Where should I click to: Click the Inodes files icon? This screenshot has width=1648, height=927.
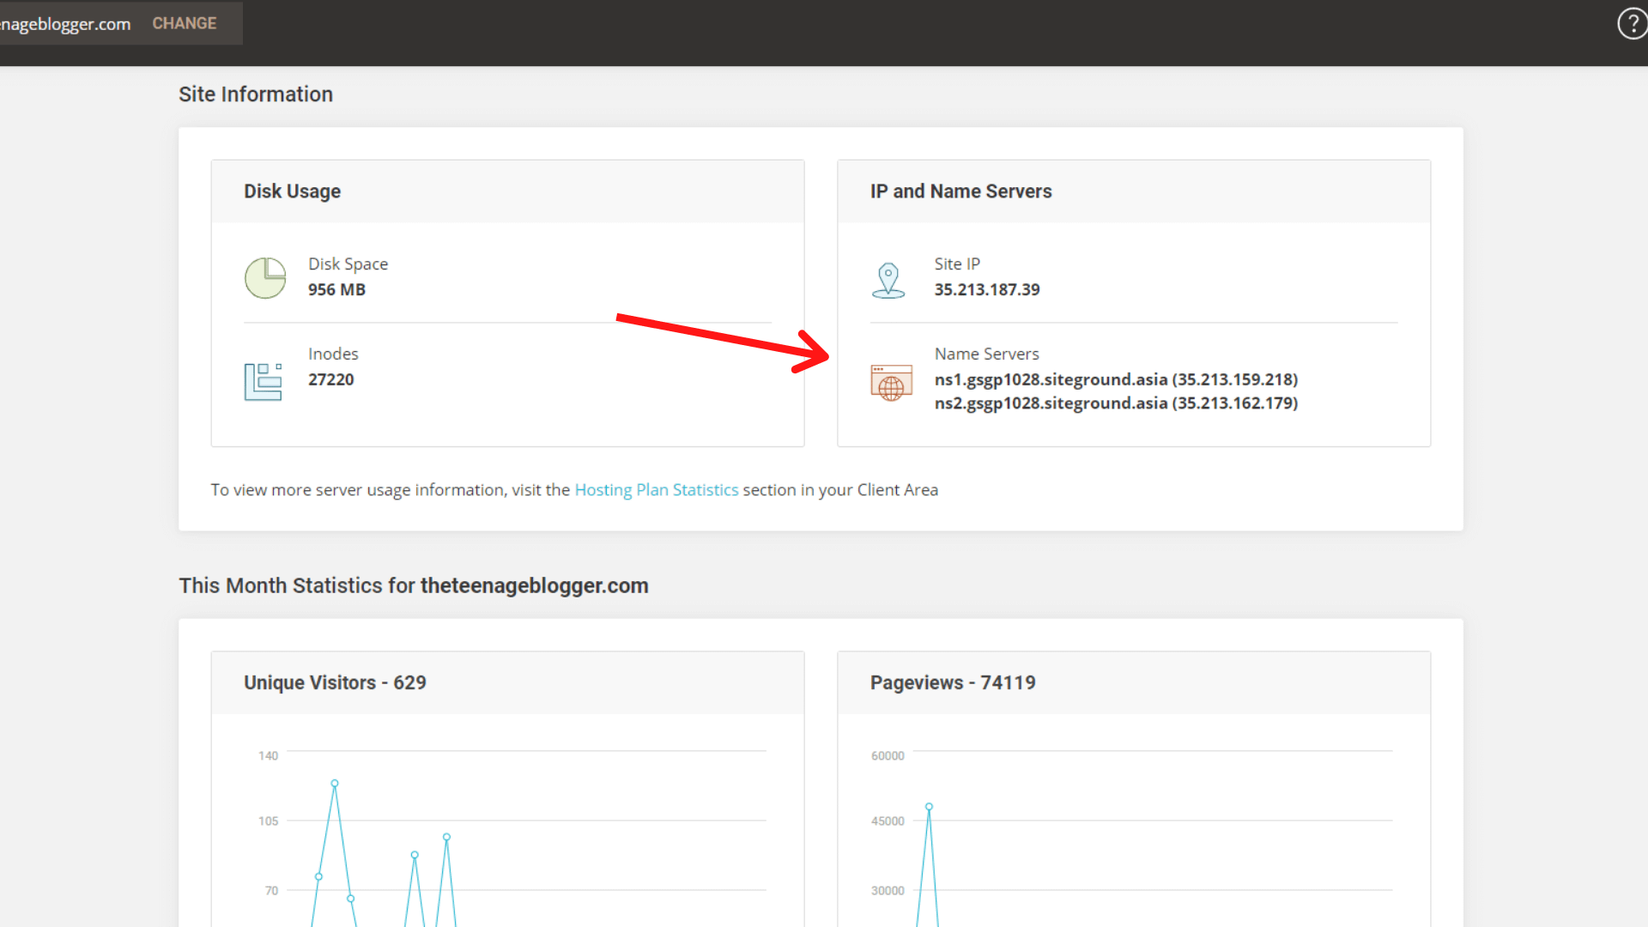pos(263,381)
